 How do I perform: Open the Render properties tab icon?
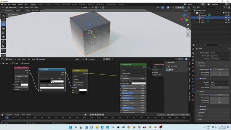pyautogui.click(x=193, y=53)
